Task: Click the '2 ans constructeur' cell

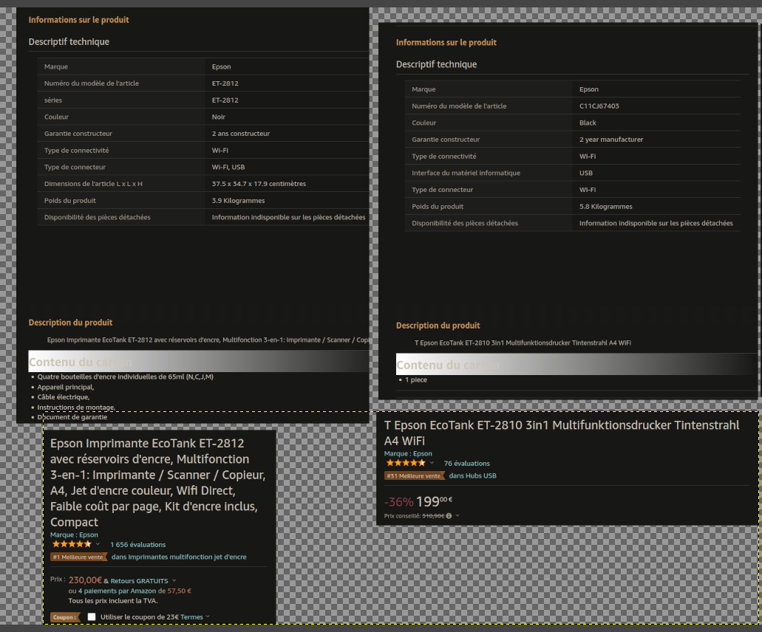Action: click(240, 134)
